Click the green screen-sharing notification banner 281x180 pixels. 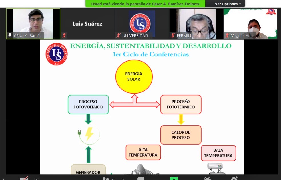145,4
